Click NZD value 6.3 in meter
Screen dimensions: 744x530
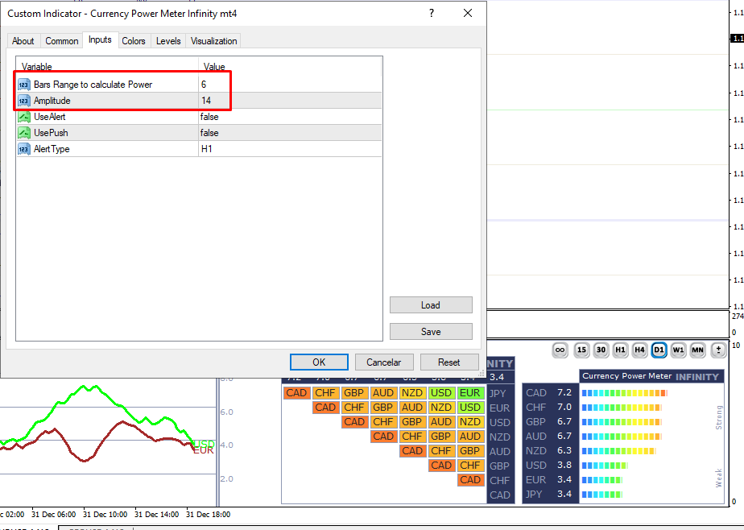(x=564, y=451)
